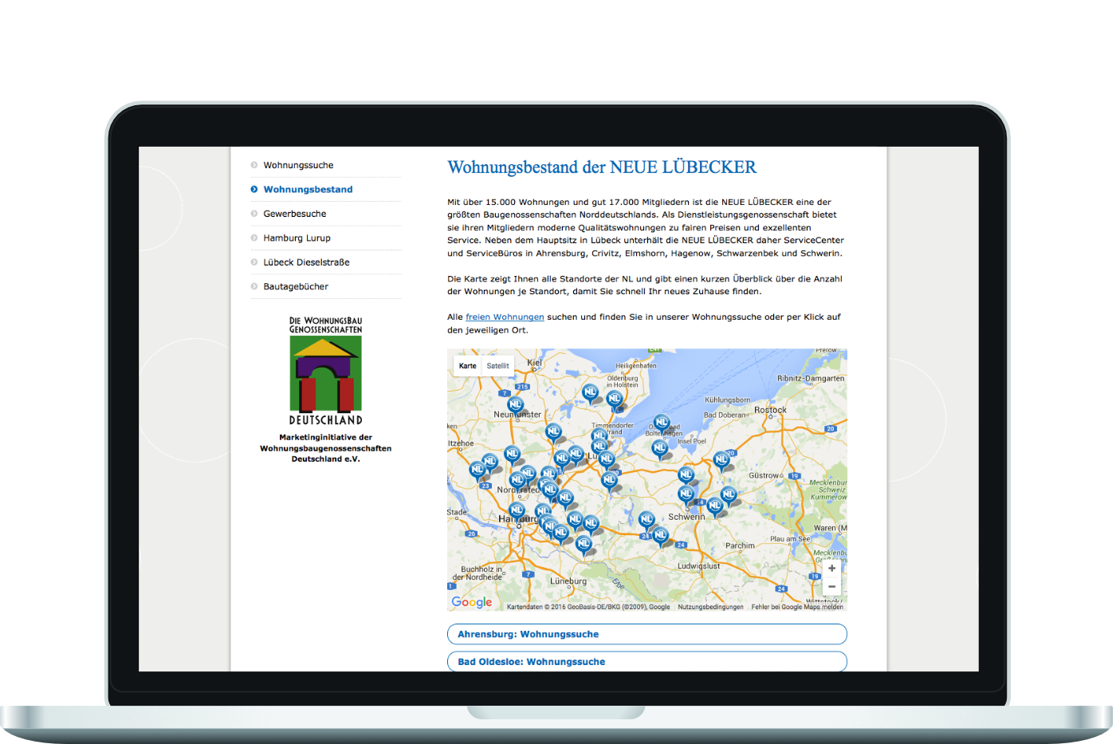Image resolution: width=1116 pixels, height=744 pixels.
Task: Click the Heiligenhafen label on the map
Action: point(636,366)
